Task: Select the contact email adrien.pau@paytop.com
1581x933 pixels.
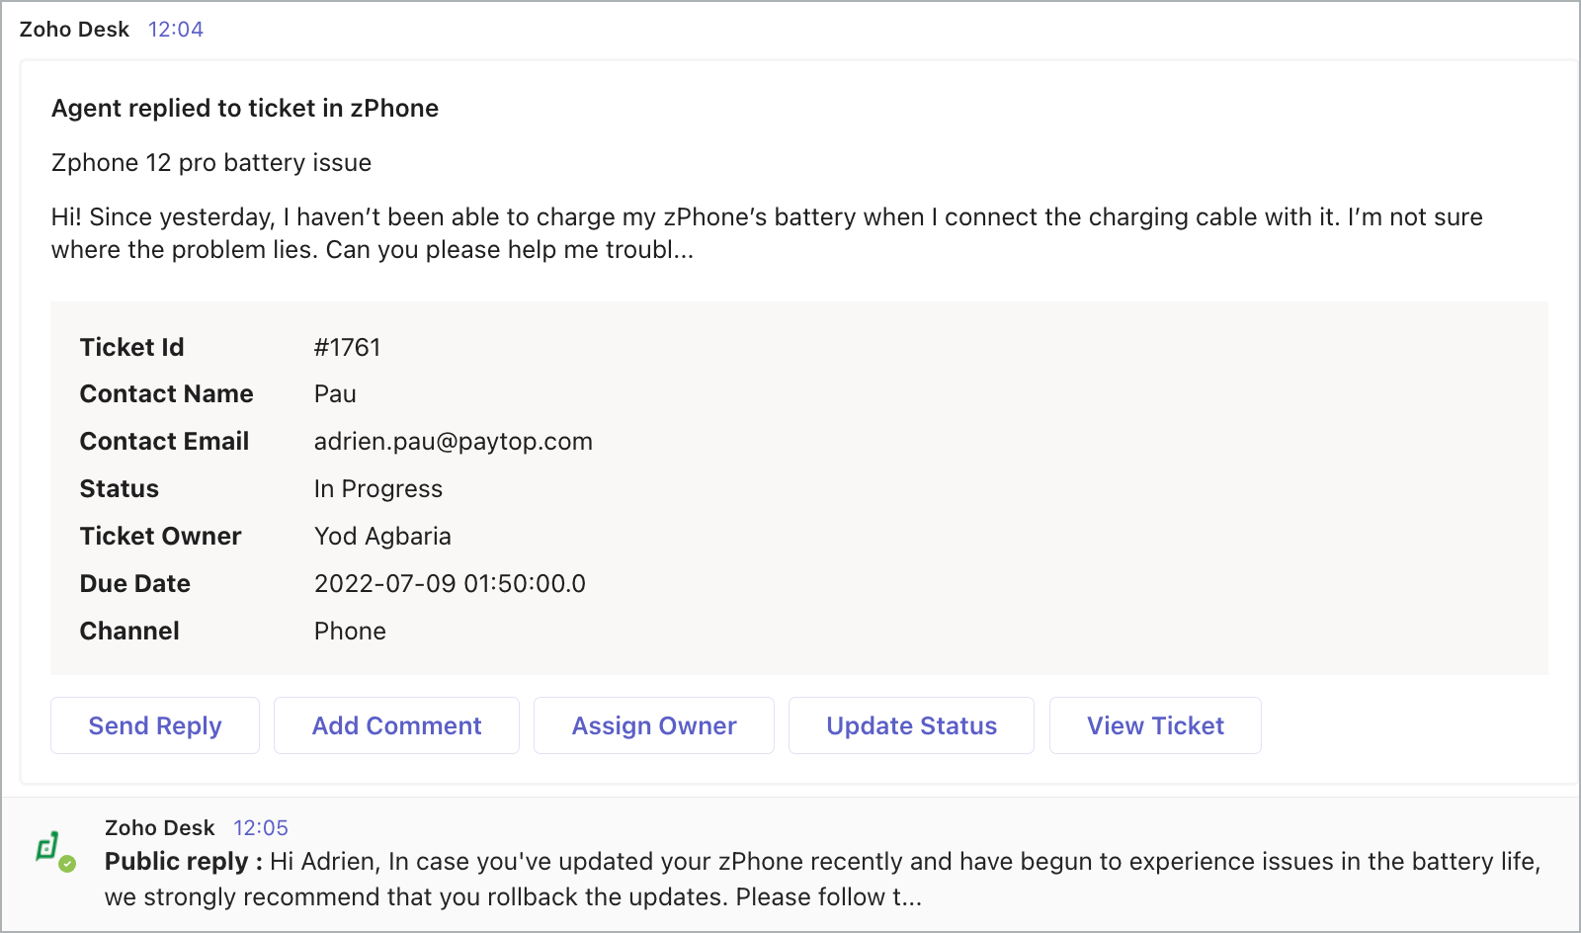Action: coord(453,442)
